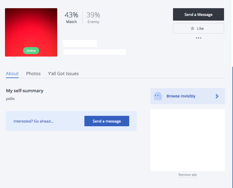Image resolution: width=233 pixels, height=188 pixels.
Task: Open the three-dot more options menu
Action: point(198,38)
